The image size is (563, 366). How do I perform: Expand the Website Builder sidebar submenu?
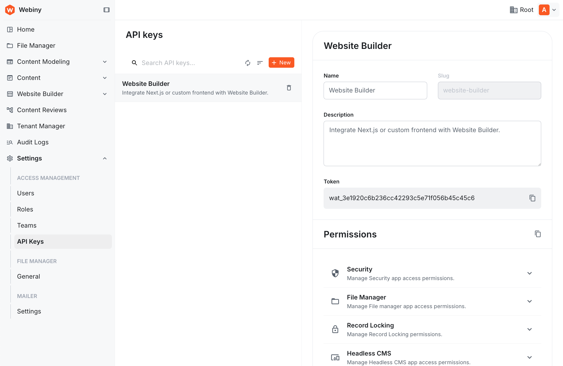[105, 94]
